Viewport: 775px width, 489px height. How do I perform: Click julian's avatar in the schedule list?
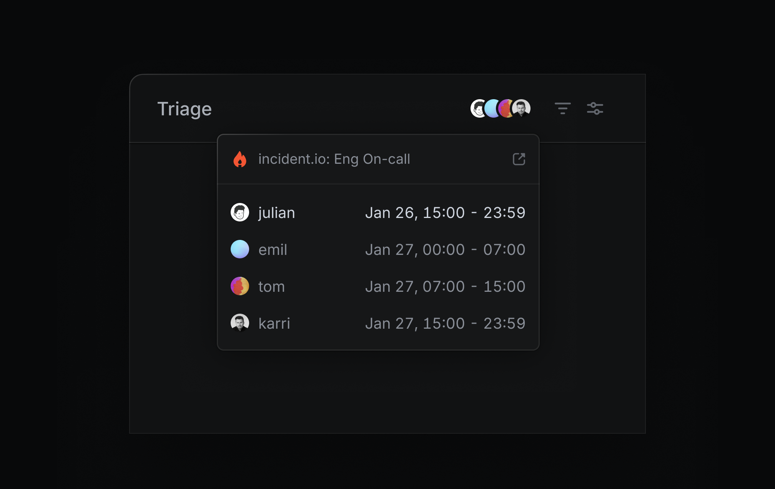click(240, 213)
